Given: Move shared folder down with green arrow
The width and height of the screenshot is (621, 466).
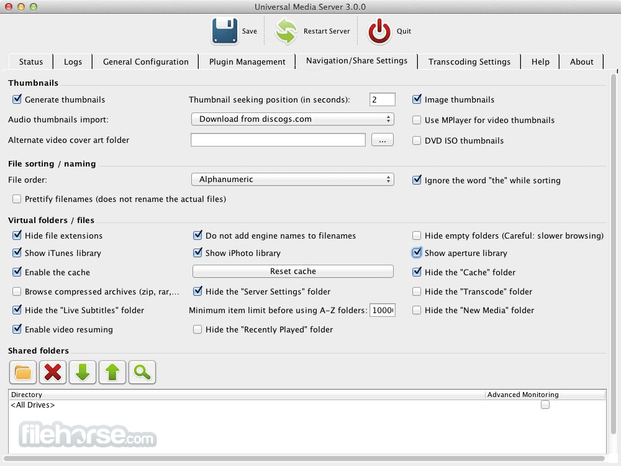Looking at the screenshot, I should coord(83,372).
